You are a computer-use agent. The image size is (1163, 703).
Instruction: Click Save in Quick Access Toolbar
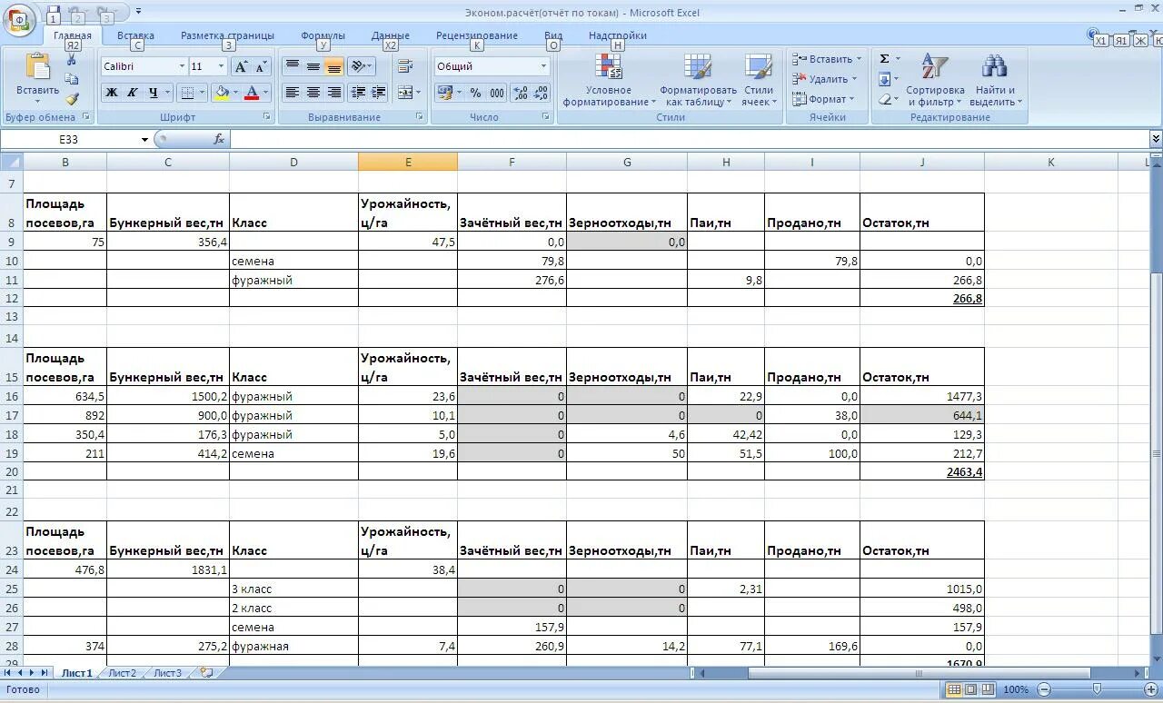(54, 12)
